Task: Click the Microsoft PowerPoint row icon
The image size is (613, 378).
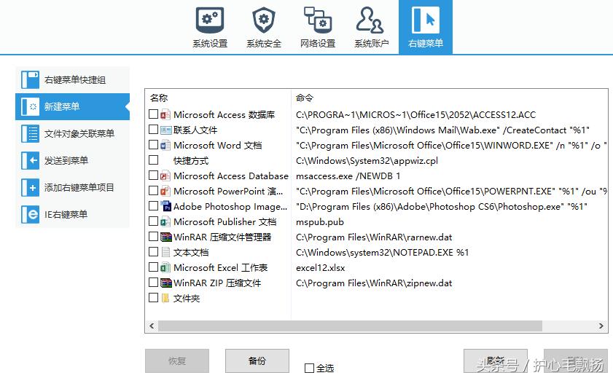Action: coord(165,191)
